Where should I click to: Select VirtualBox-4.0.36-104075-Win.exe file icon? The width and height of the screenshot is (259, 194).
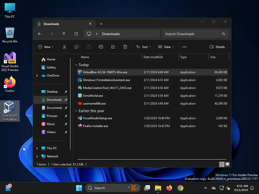80,72
